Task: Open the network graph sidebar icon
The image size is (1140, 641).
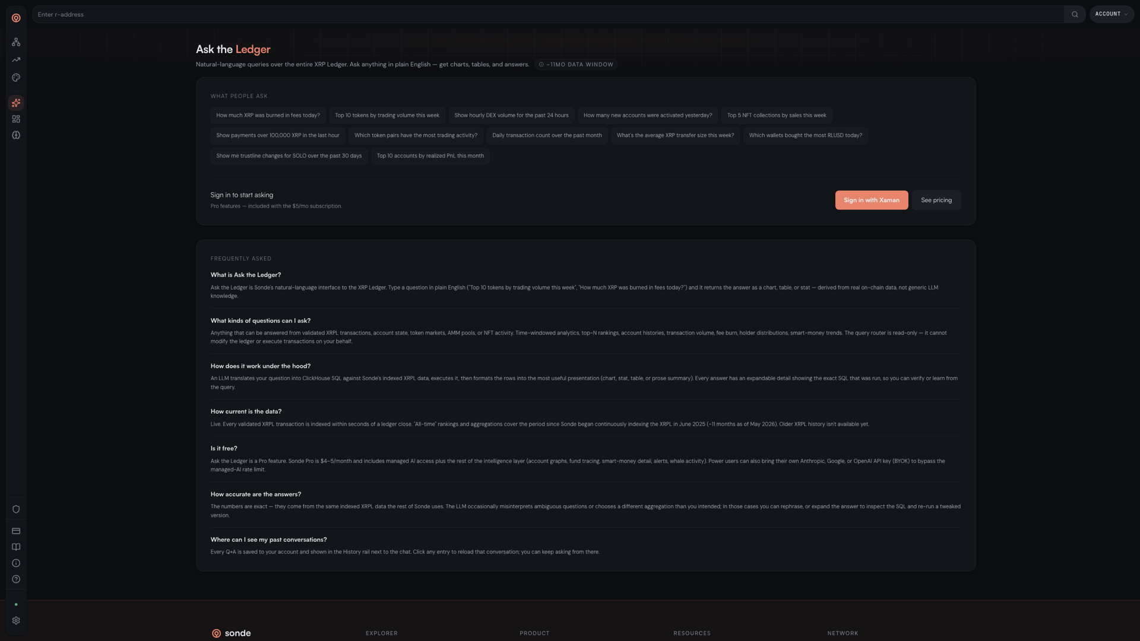Action: (x=16, y=42)
